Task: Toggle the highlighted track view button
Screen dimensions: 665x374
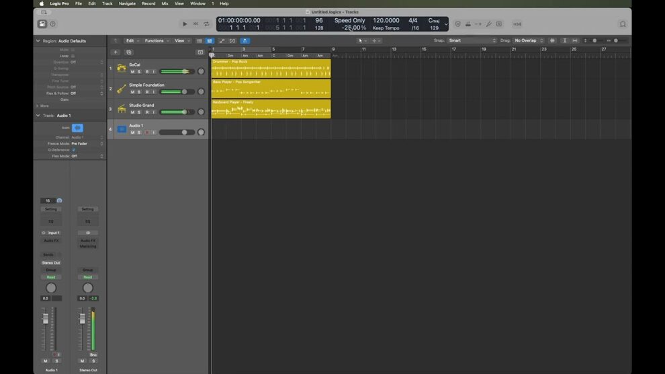Action: point(210,41)
